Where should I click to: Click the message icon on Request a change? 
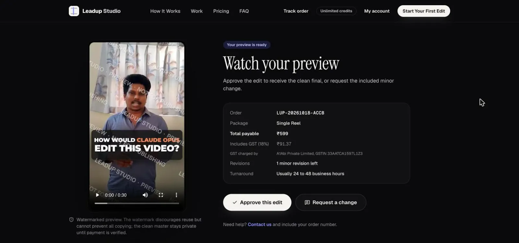click(307, 203)
